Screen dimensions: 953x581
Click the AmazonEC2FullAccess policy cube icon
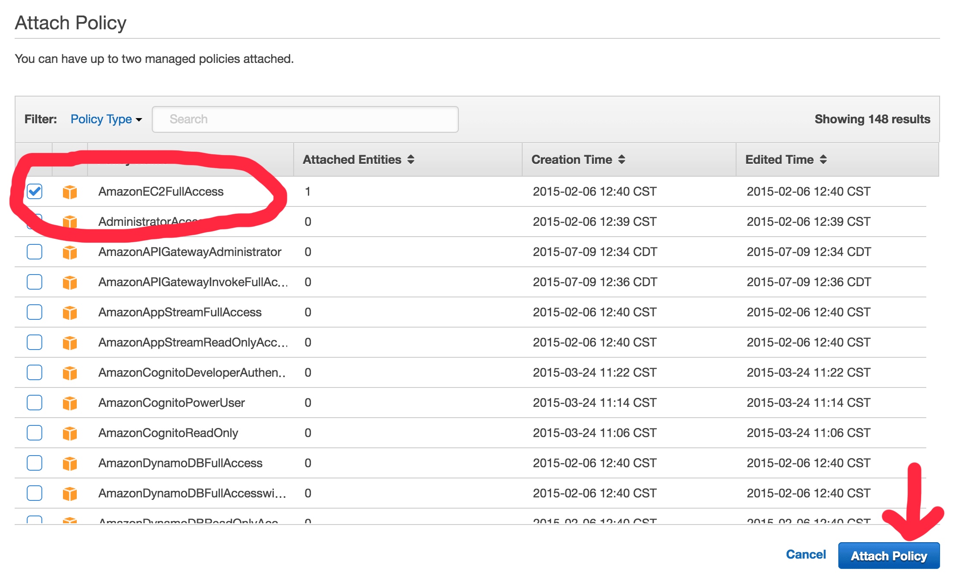pos(70,192)
